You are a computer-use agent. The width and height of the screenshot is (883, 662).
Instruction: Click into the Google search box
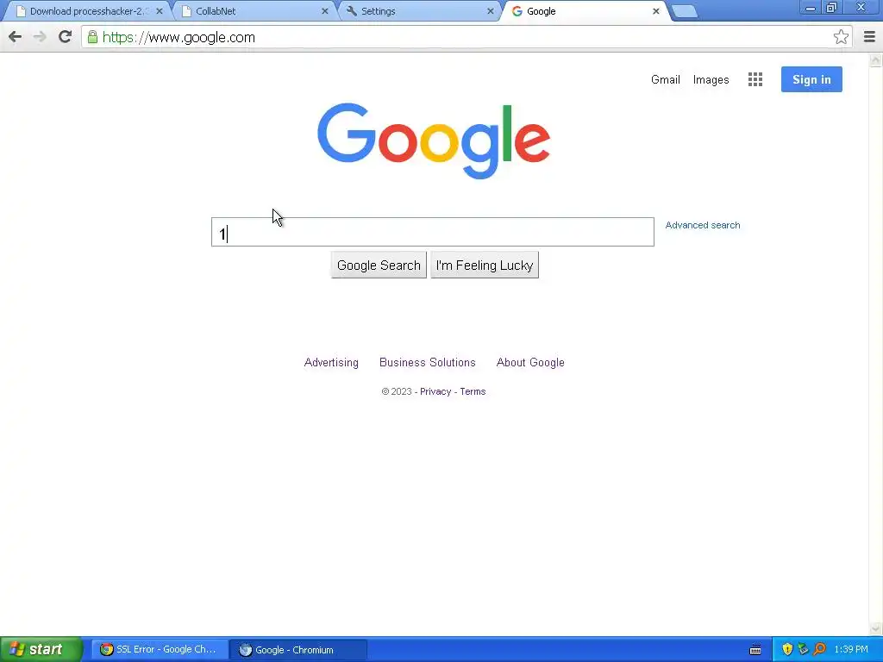pyautogui.click(x=433, y=232)
